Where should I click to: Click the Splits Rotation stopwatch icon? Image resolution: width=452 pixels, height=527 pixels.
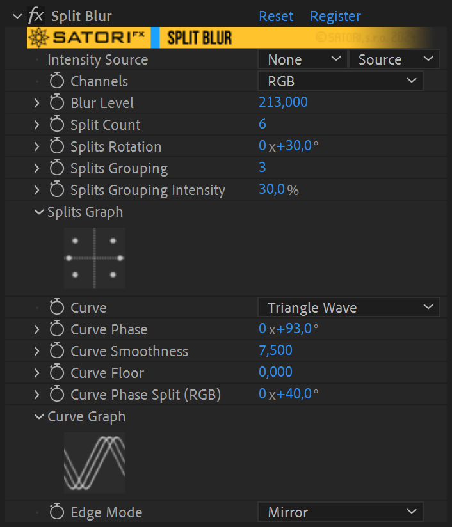pyautogui.click(x=56, y=146)
